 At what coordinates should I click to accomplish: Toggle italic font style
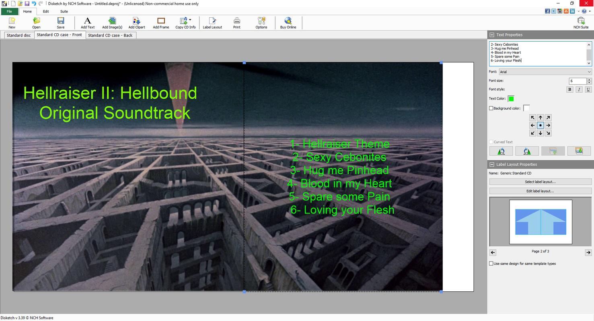pos(579,89)
